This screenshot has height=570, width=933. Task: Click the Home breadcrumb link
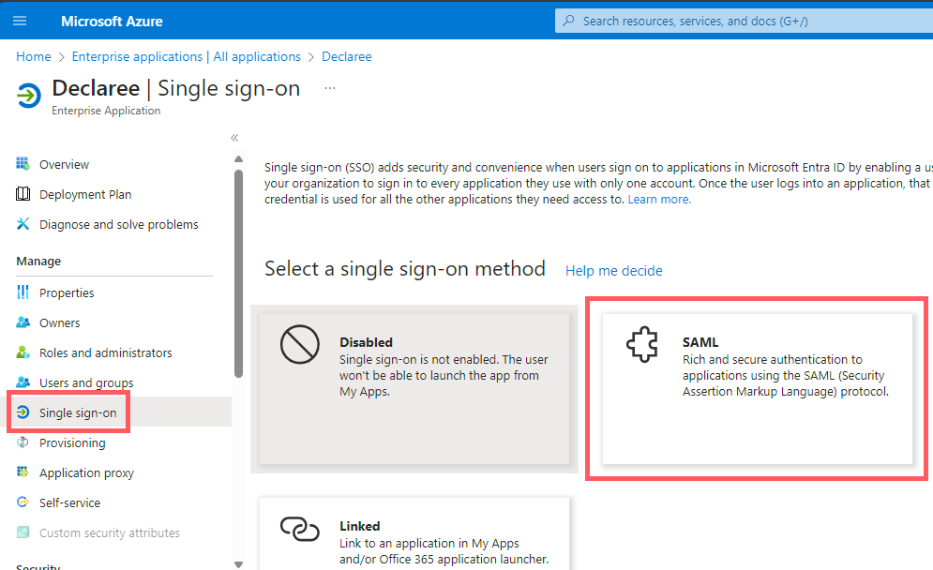[x=33, y=56]
